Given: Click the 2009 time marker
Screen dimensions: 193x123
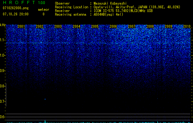Looking at the screenshot, I should coord(168,26).
